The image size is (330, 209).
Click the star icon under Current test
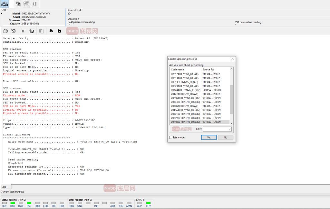coord(69,14)
